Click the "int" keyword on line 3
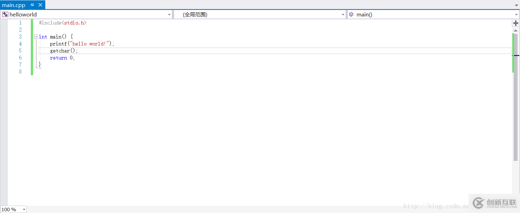 [x=43, y=37]
